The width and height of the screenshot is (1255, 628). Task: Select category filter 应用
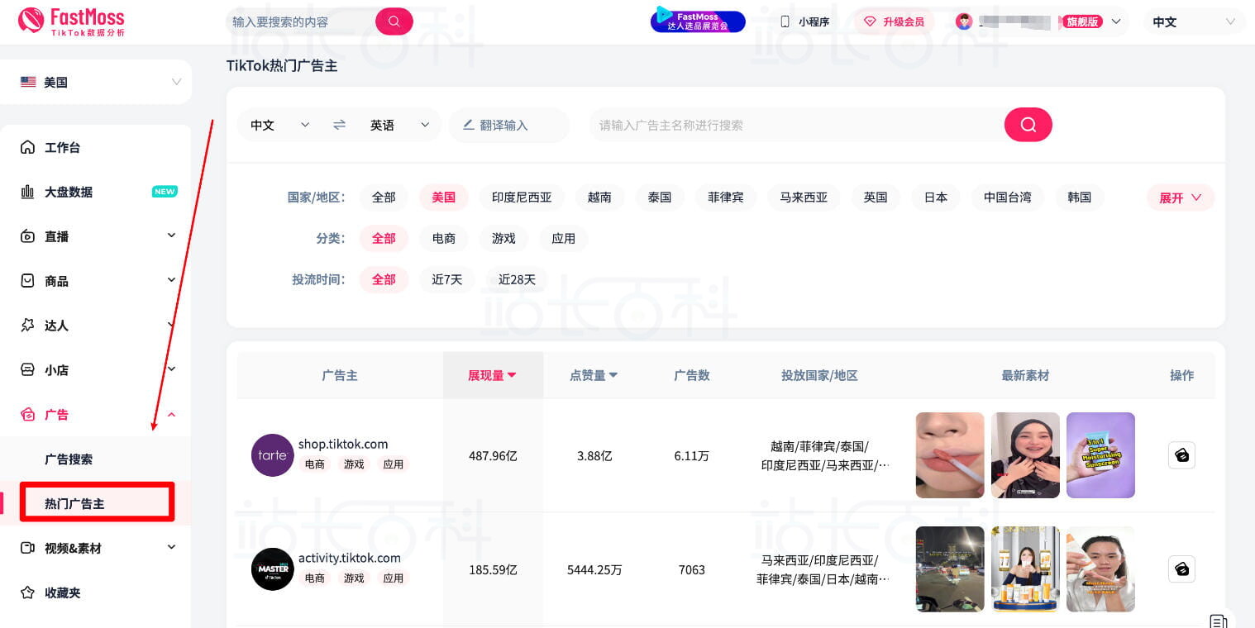coord(564,238)
